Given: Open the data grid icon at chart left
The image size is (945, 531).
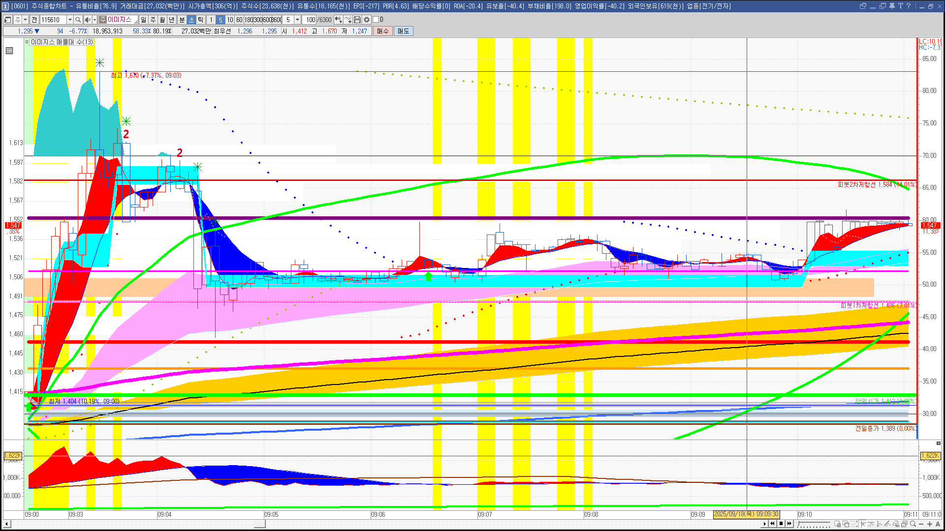Looking at the screenshot, I should pos(9,51).
